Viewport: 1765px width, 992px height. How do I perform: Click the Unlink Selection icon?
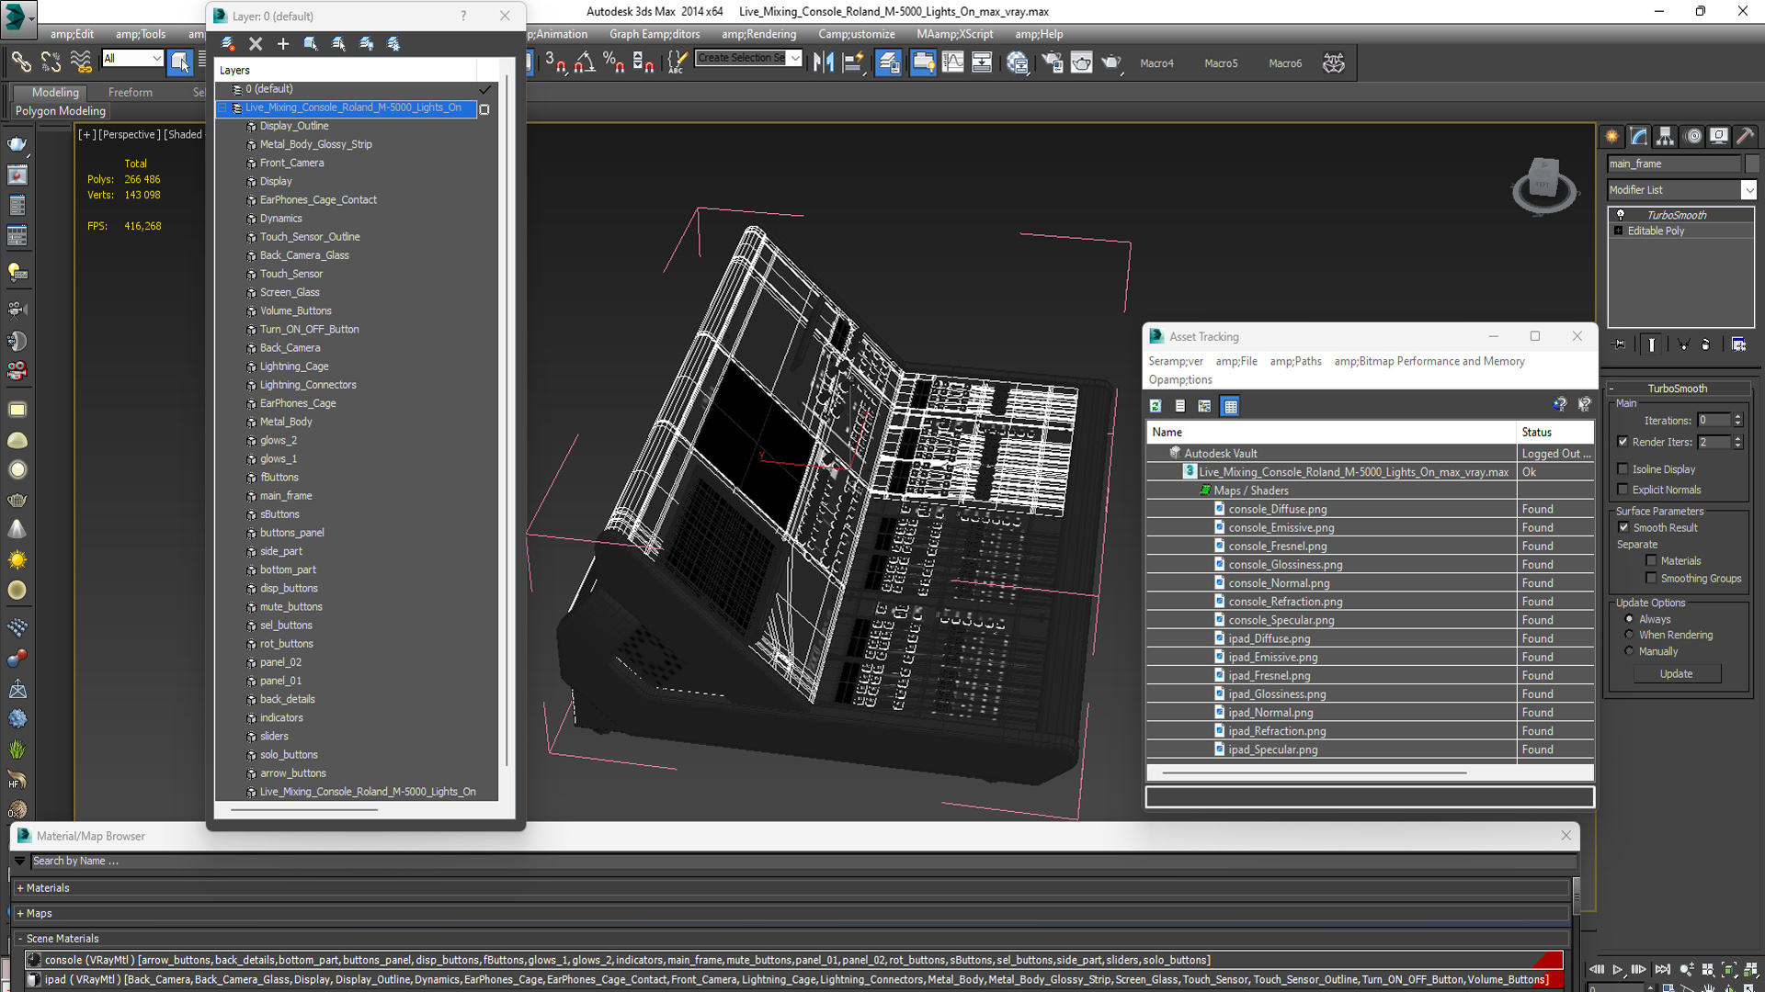coord(51,62)
